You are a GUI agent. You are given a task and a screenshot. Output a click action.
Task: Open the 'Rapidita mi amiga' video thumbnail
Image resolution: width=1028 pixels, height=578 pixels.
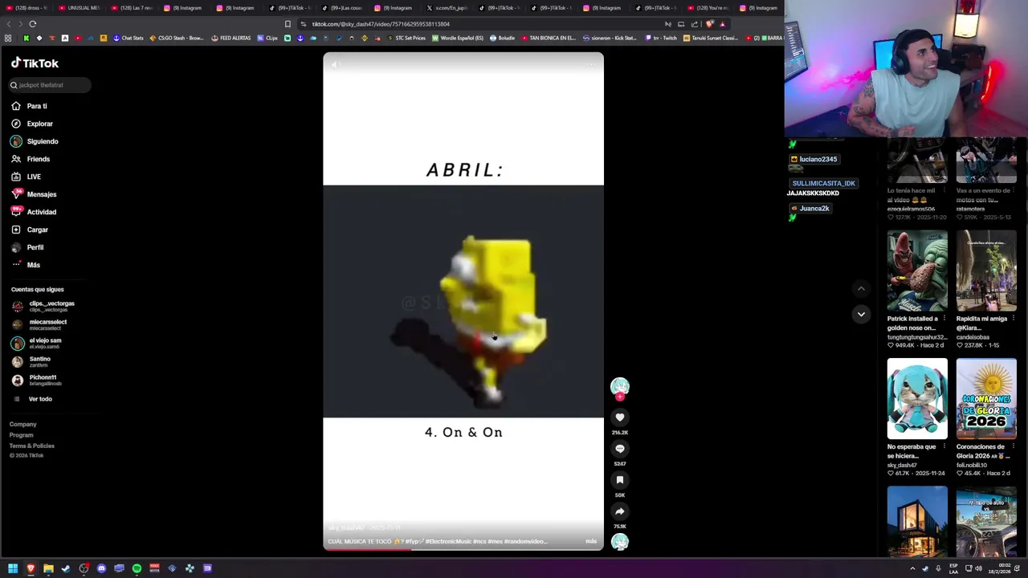pos(986,271)
